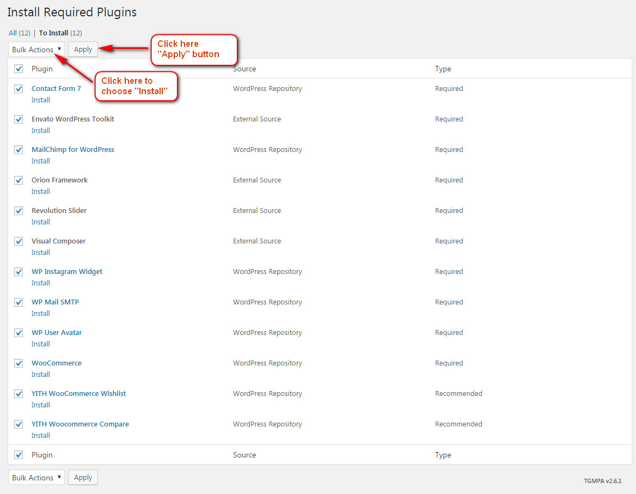Click the Plugin column label in table footer
Screen dimensions: 636x494
point(42,455)
